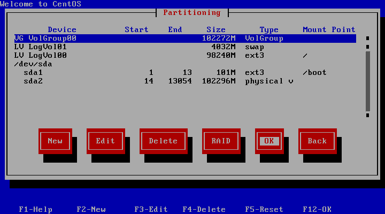Select the LV LogVol00 ext3 row
The height and width of the screenshot is (214, 385).
tap(184, 56)
